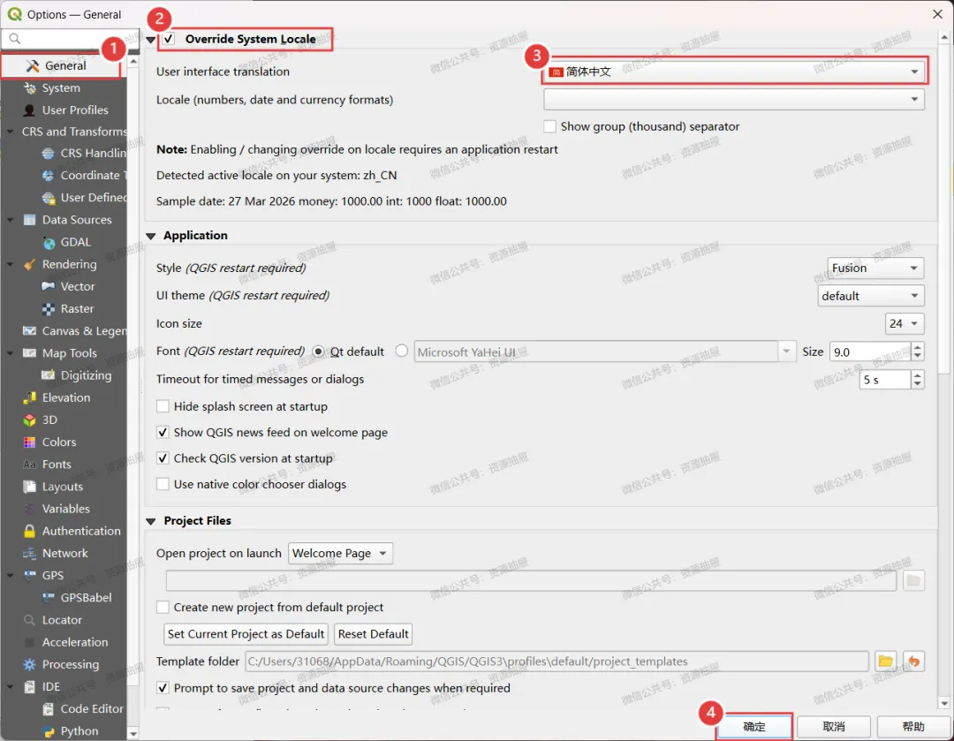Toggle Prompt to save project changes checkbox
The image size is (954, 741).
tap(163, 688)
